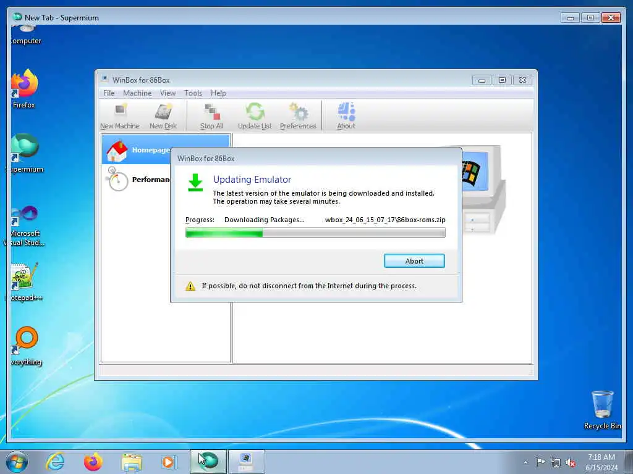This screenshot has height=474, width=633.
Task: Launch Internet Explorer from the taskbar
Action: [x=55, y=462]
